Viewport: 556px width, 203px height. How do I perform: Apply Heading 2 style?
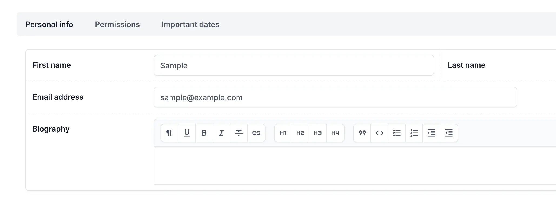click(300, 133)
